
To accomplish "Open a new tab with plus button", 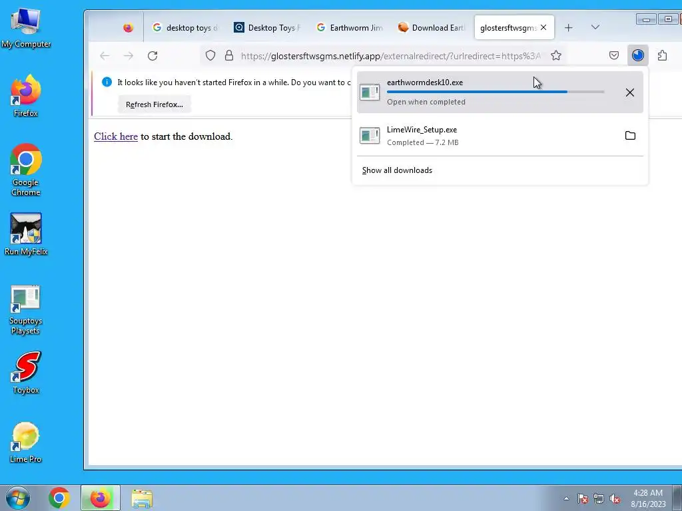I will [x=569, y=28].
